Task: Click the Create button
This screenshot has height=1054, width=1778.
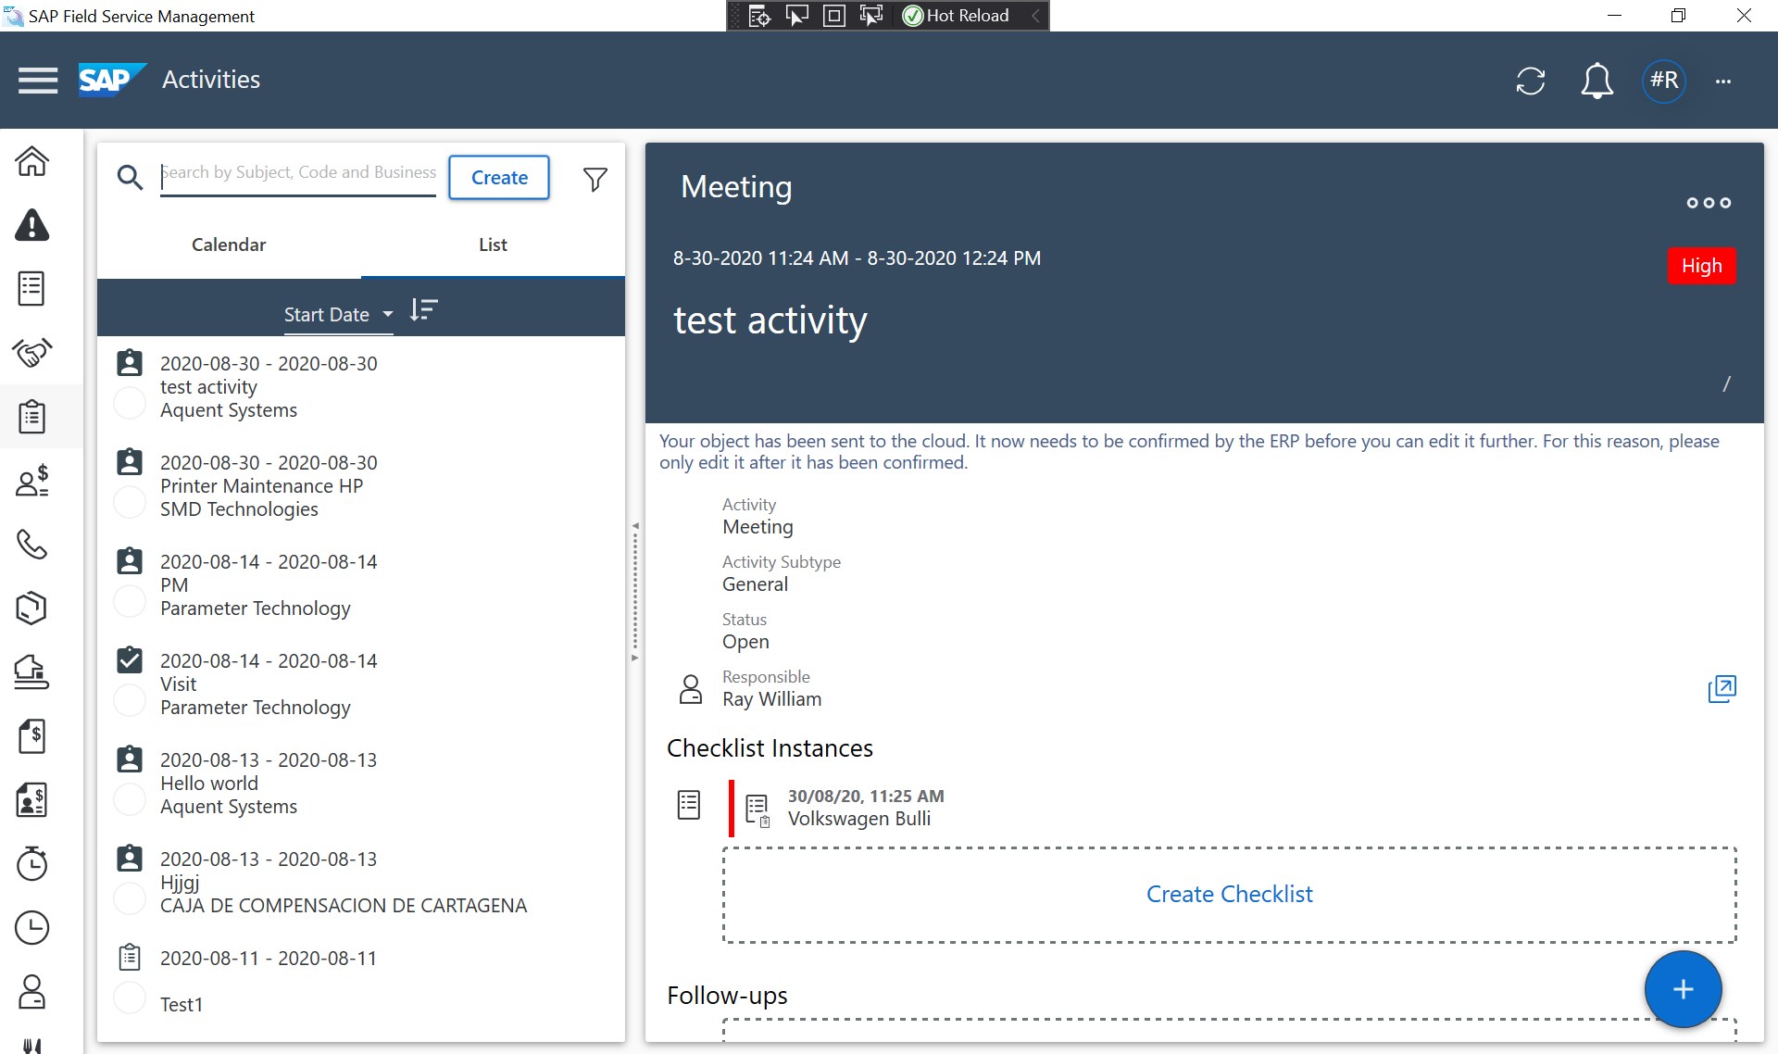Action: coord(499,177)
